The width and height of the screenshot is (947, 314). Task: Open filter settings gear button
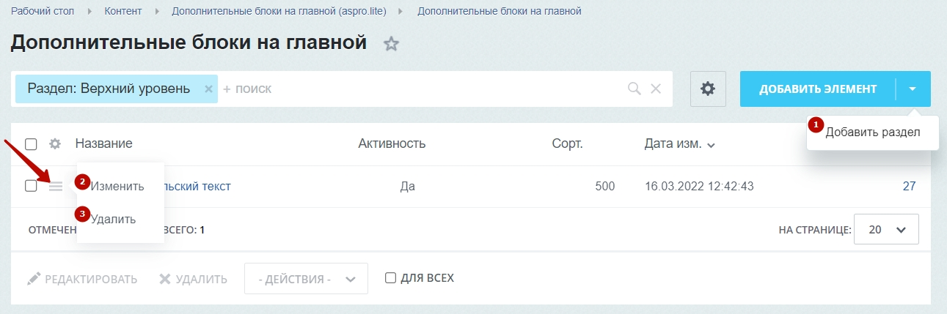708,89
